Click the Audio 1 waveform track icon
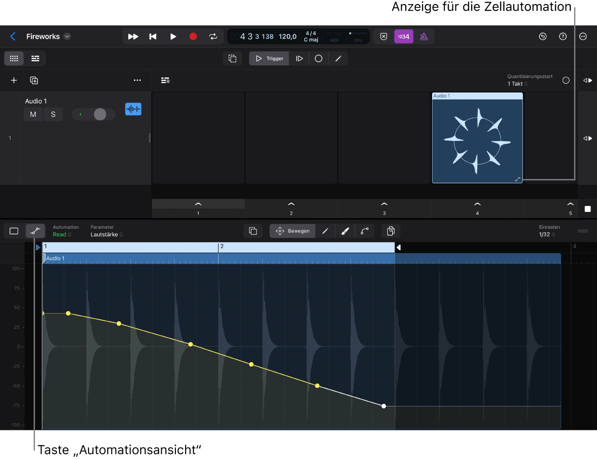 pos(133,109)
